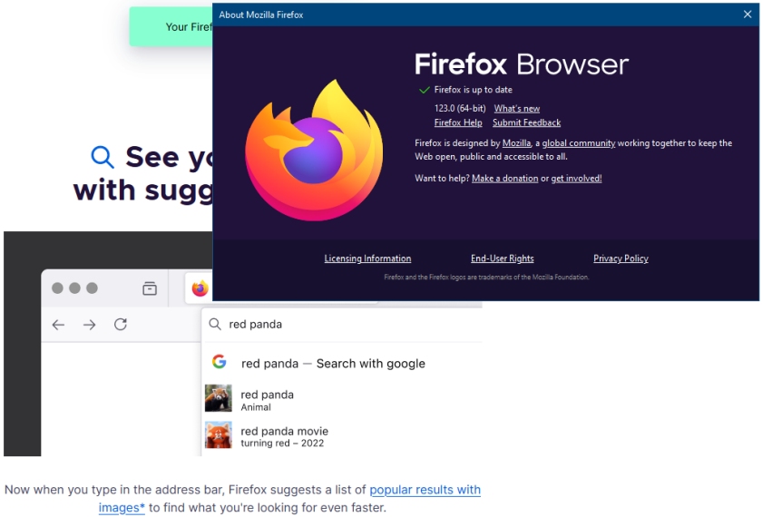
Task: Click the global community link
Action: point(578,143)
